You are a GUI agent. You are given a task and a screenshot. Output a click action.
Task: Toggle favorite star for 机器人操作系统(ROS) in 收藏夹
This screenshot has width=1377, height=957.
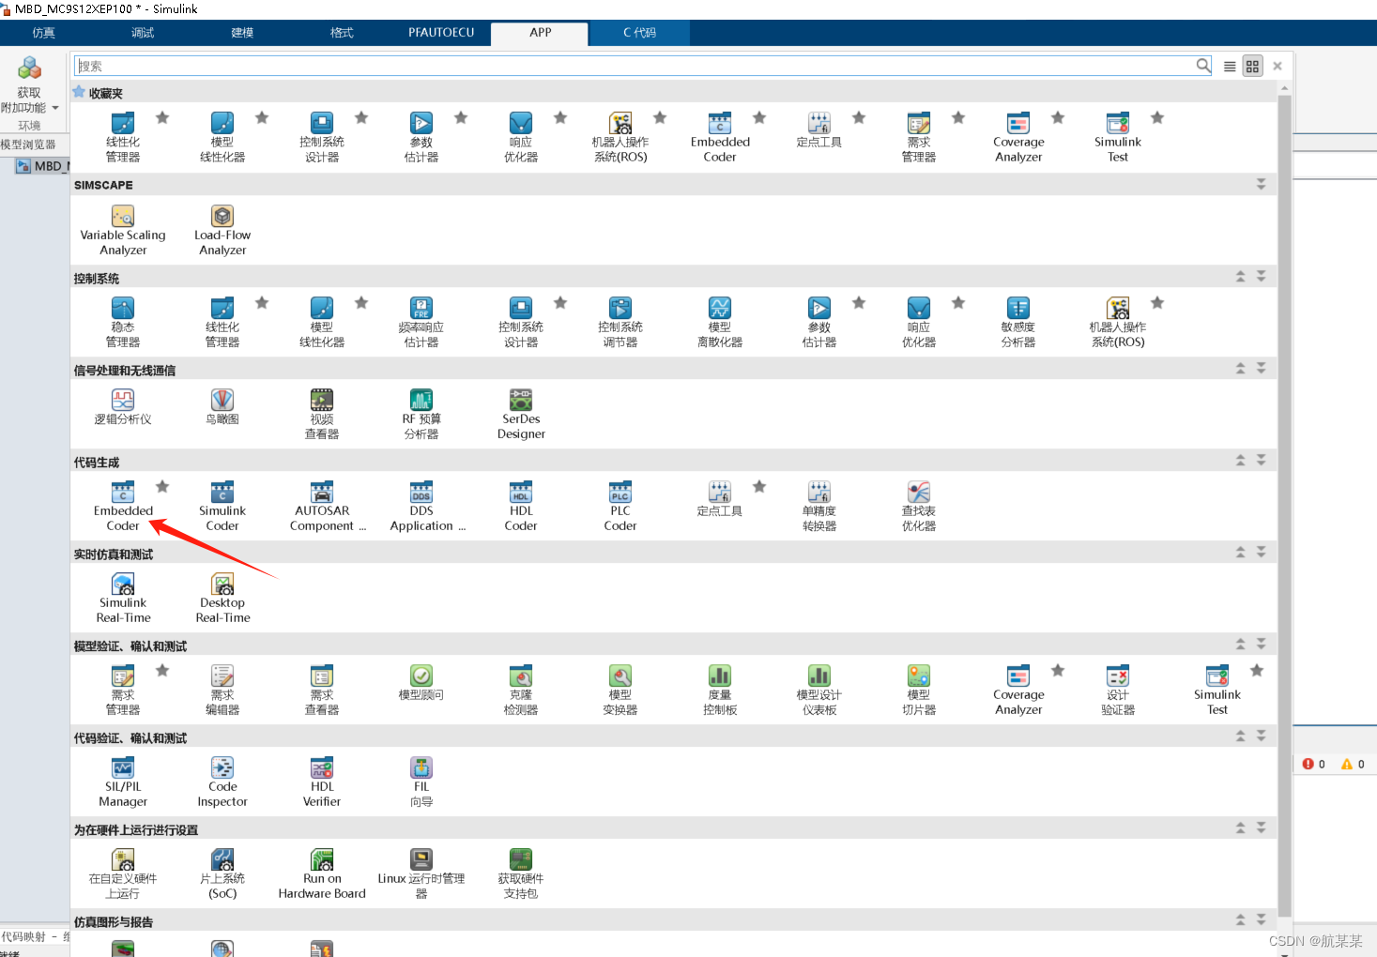click(x=660, y=117)
